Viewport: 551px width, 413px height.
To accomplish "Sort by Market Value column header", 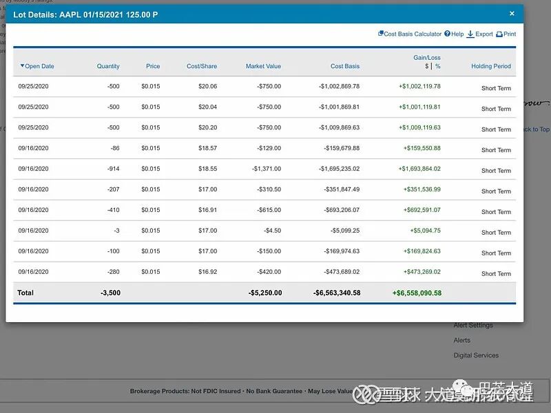I will [263, 66].
